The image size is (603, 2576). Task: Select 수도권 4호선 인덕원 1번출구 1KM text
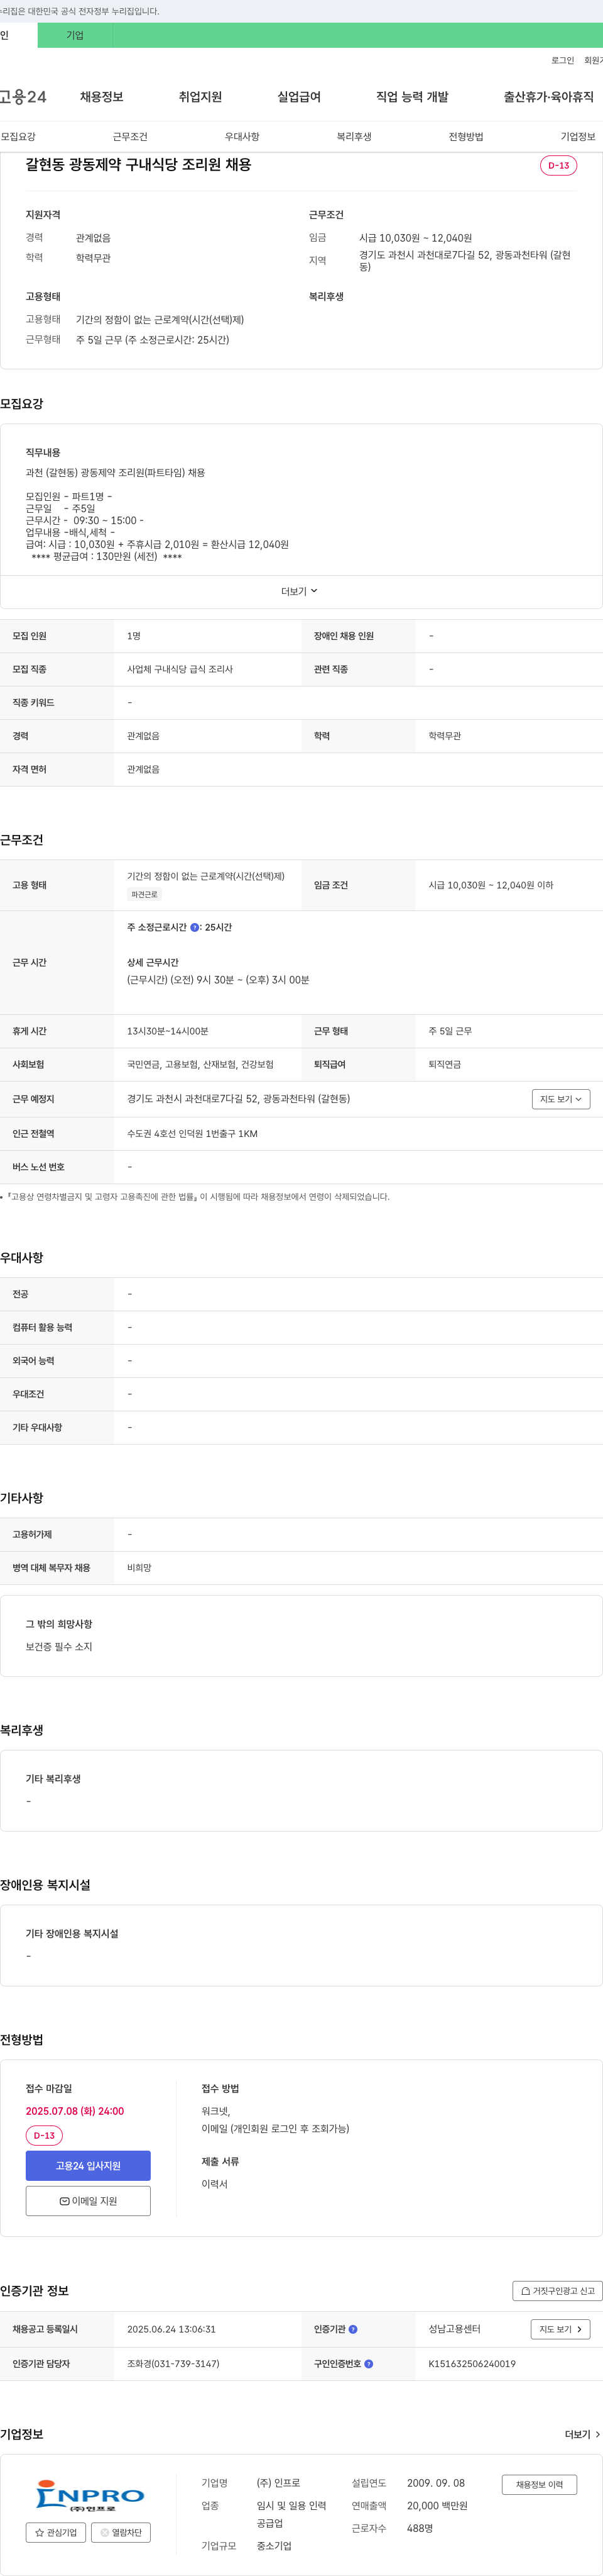pyautogui.click(x=192, y=1134)
